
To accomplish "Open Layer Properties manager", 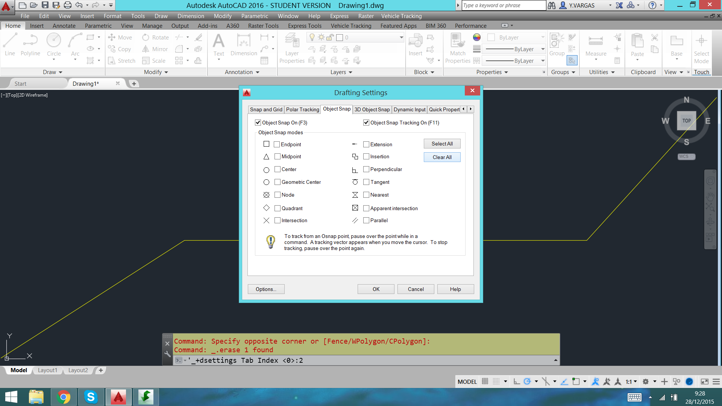I will coord(292,48).
